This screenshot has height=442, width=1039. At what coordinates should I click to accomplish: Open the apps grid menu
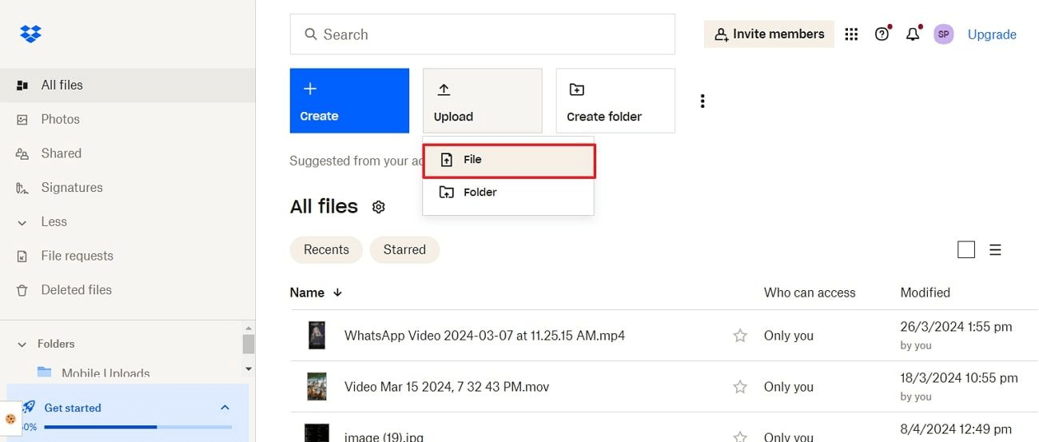[x=851, y=34]
